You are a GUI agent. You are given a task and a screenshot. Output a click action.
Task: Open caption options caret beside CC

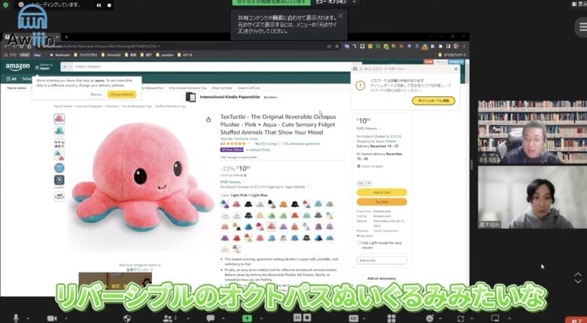pyautogui.click(x=365, y=318)
